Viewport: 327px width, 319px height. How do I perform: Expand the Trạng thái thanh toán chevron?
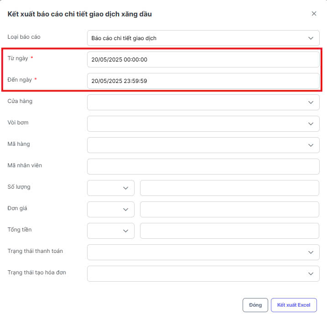click(311, 252)
